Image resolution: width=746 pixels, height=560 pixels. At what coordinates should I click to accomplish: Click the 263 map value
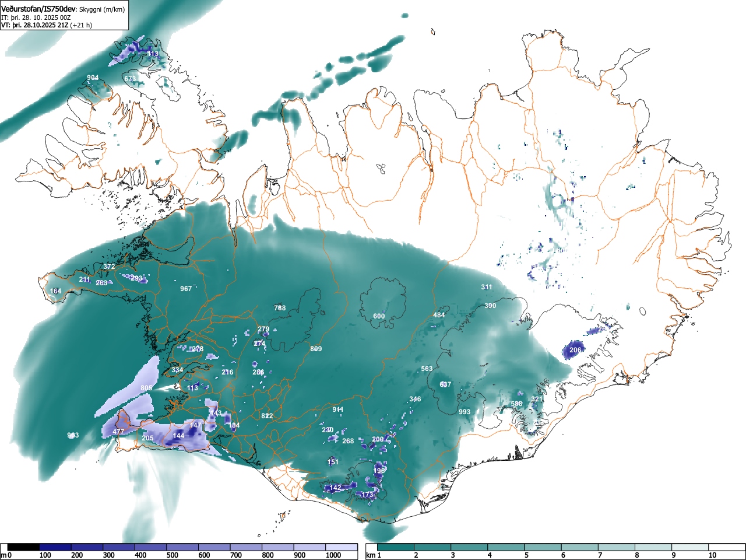coord(101,283)
